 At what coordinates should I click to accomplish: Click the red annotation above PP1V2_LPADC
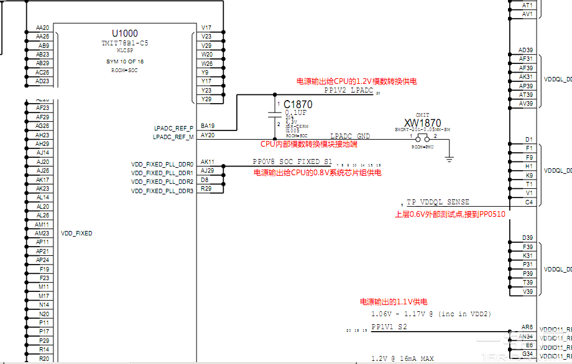(356, 81)
